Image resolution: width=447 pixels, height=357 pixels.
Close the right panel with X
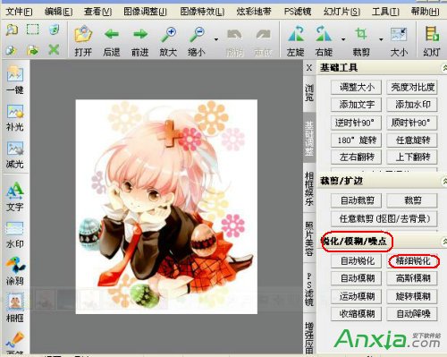(x=309, y=68)
